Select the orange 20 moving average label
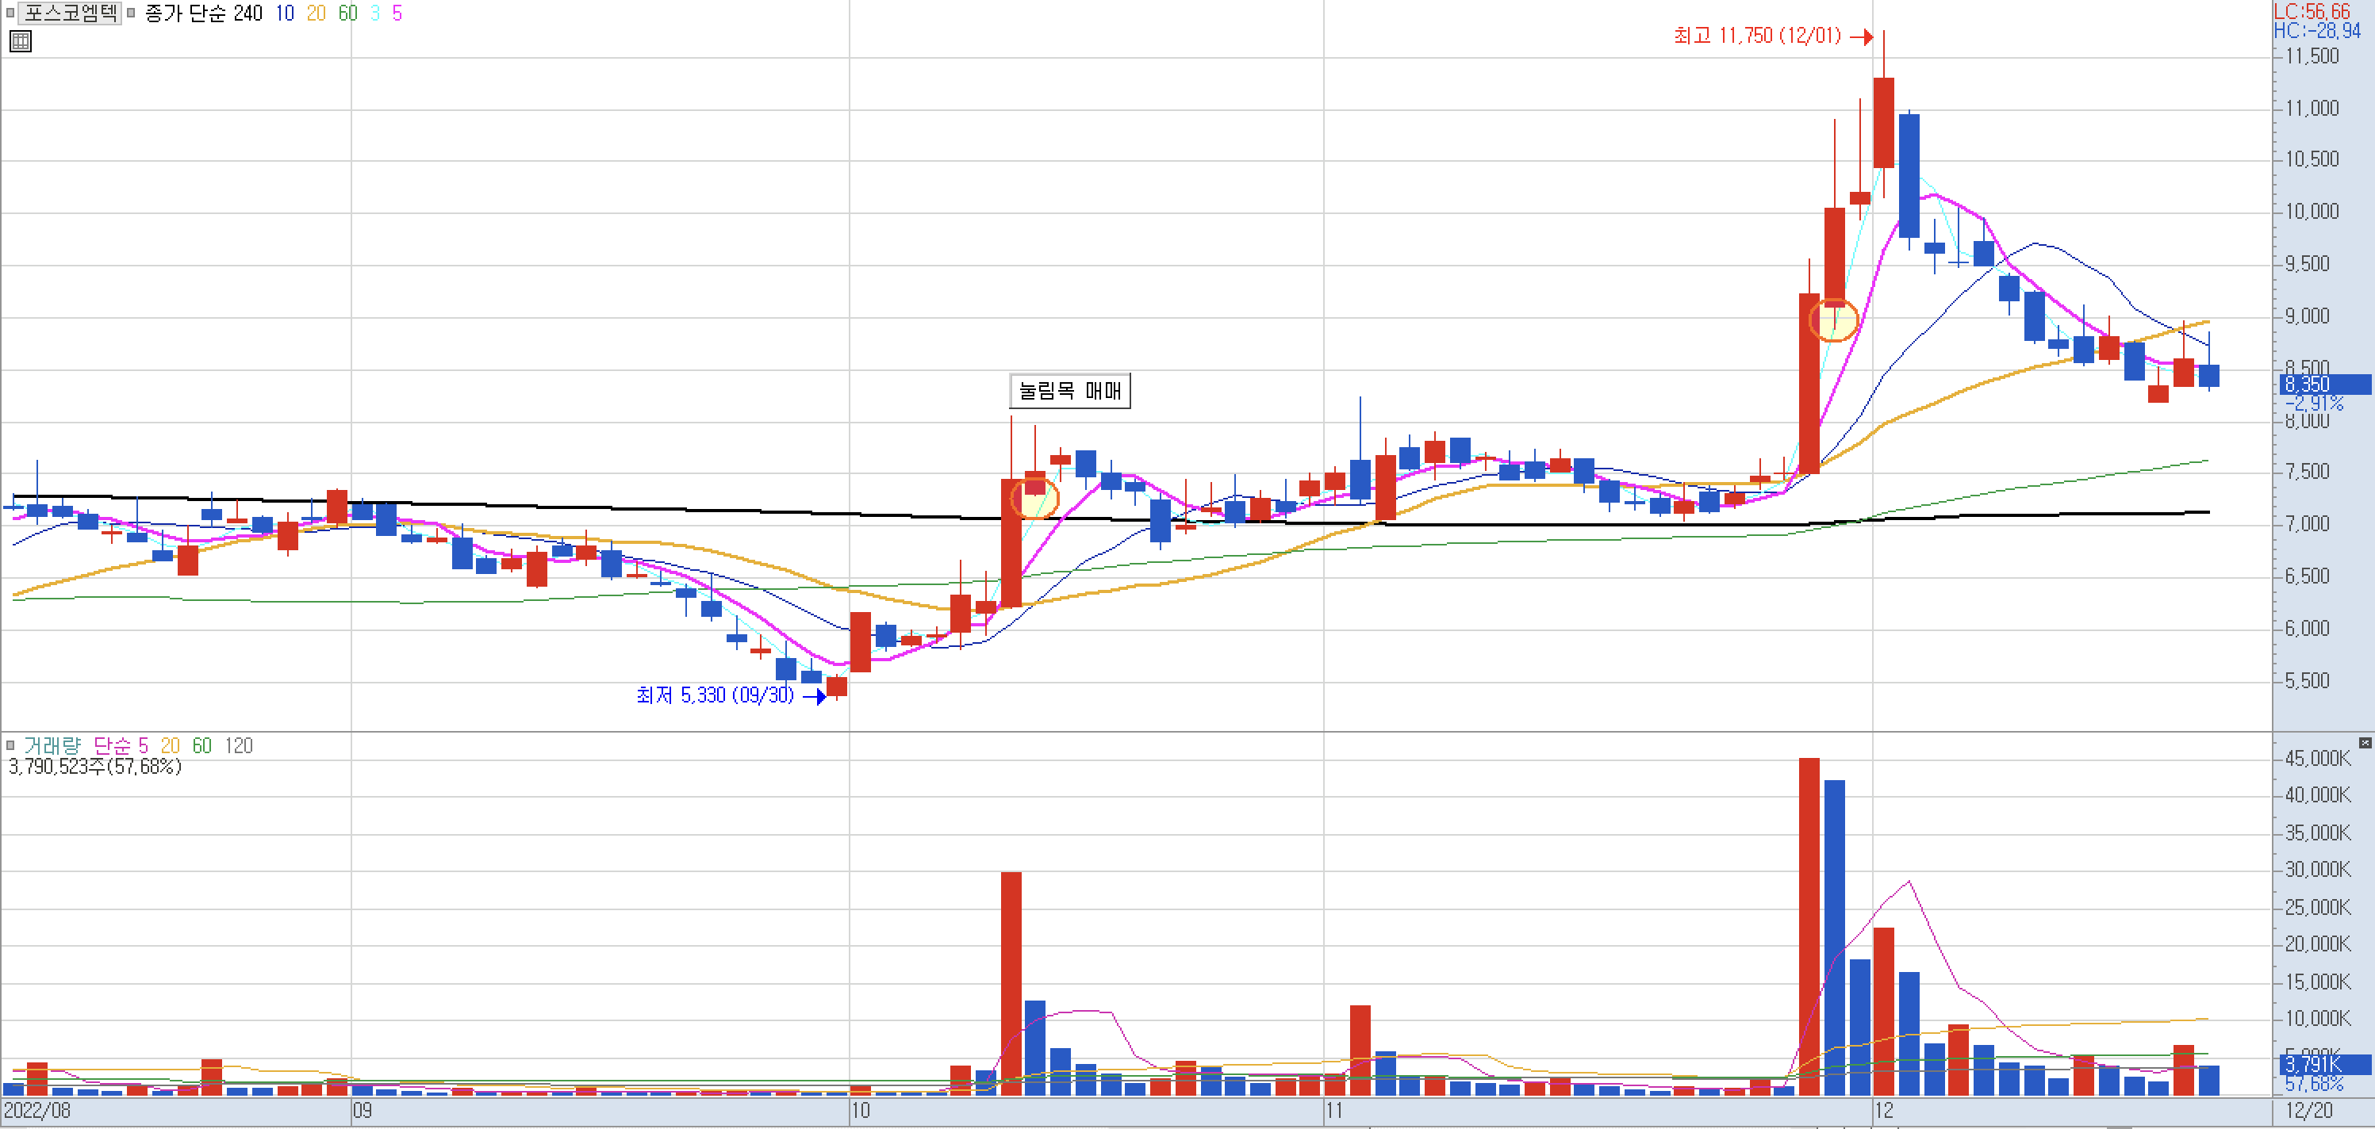Viewport: 2375px width, 1129px height. (x=317, y=13)
